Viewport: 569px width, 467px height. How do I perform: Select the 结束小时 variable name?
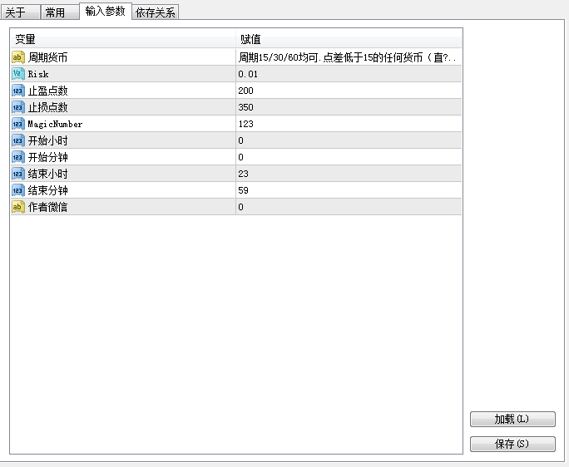click(47, 174)
